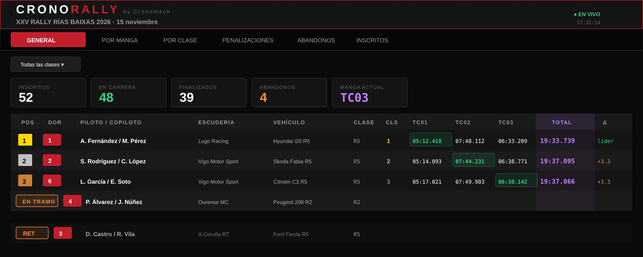Click TC01 time 05:14.093
Screen dimensions: 643x257
pyautogui.click(x=427, y=161)
